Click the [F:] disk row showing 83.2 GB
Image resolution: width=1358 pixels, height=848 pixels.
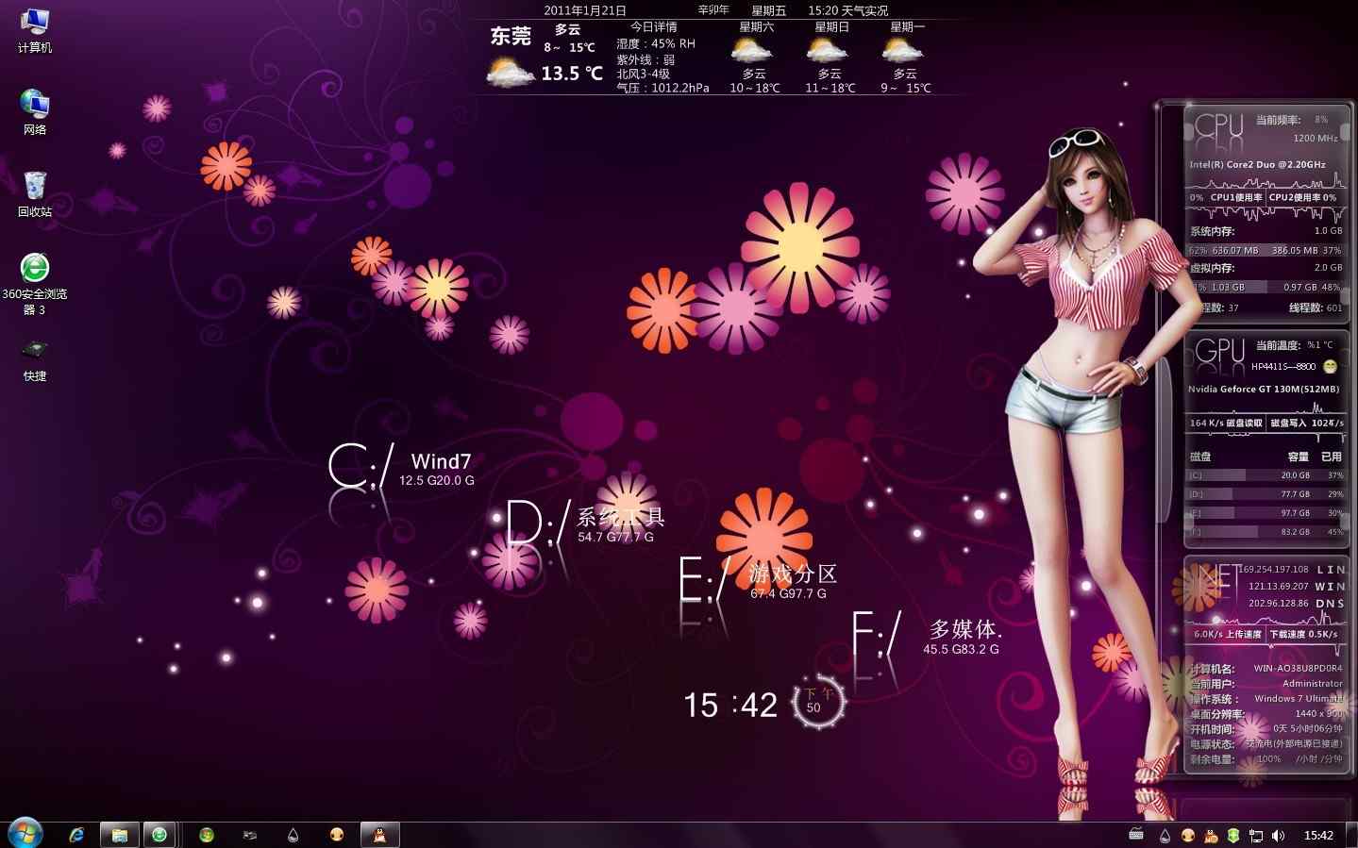(x=1266, y=532)
